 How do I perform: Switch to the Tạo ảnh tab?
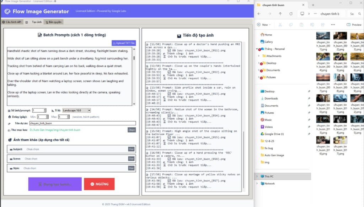tap(34, 22)
